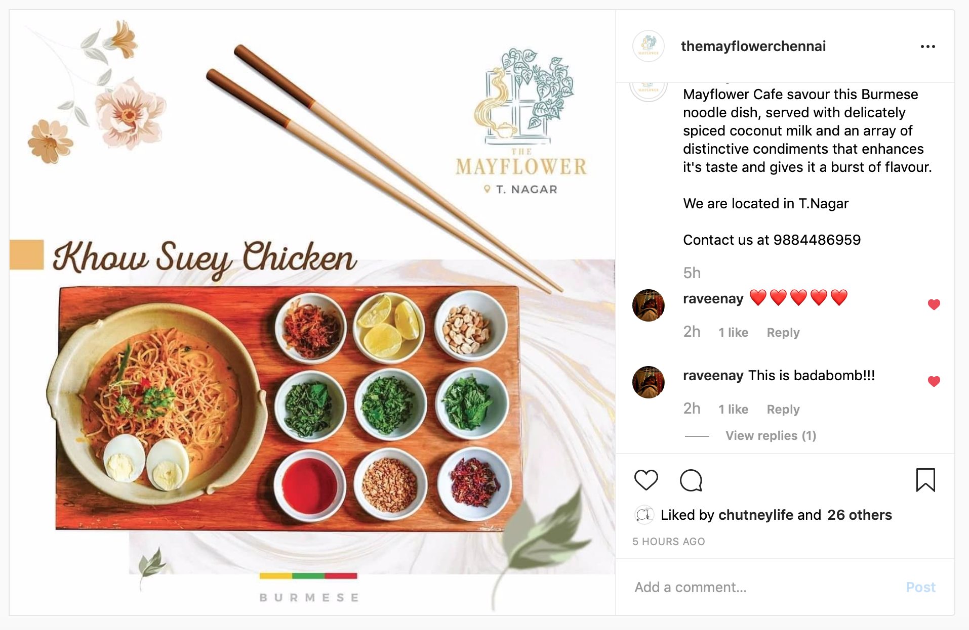The width and height of the screenshot is (969, 630).
Task: View the 26 others who liked
Action: pyautogui.click(x=860, y=515)
